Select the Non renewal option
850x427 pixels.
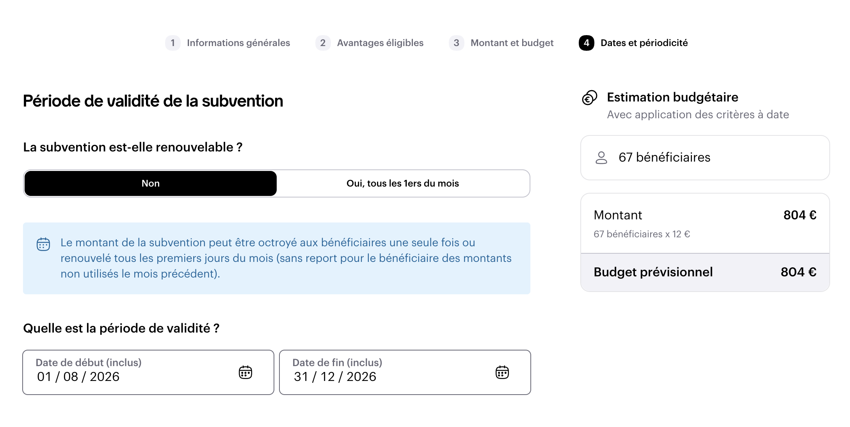[x=151, y=183]
